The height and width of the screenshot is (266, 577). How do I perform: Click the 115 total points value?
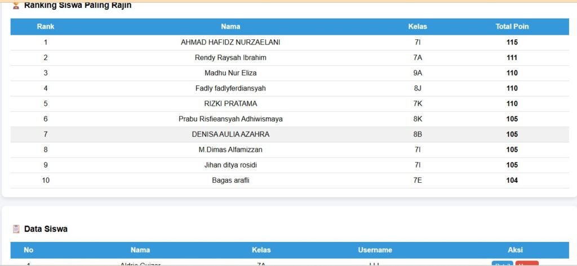[512, 42]
